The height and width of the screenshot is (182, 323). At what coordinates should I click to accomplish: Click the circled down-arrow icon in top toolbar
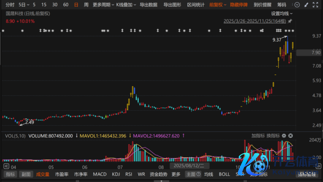[297, 5]
